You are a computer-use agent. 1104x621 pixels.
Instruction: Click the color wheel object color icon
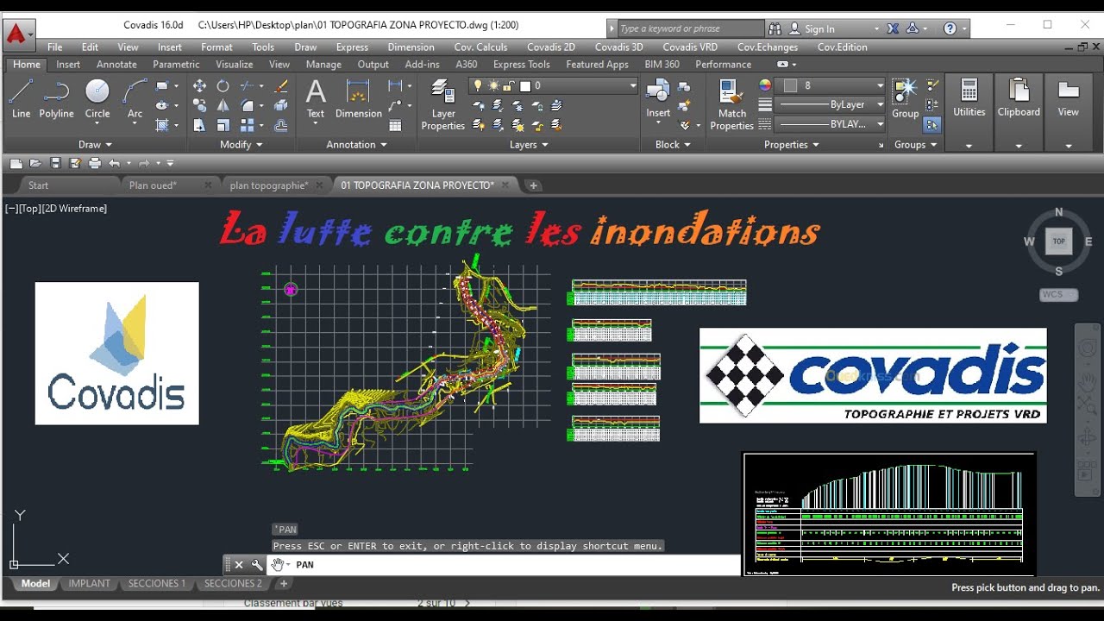(765, 85)
